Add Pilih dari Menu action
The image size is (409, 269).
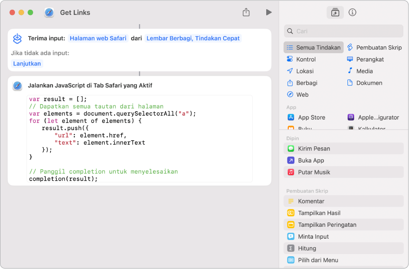tap(344, 260)
